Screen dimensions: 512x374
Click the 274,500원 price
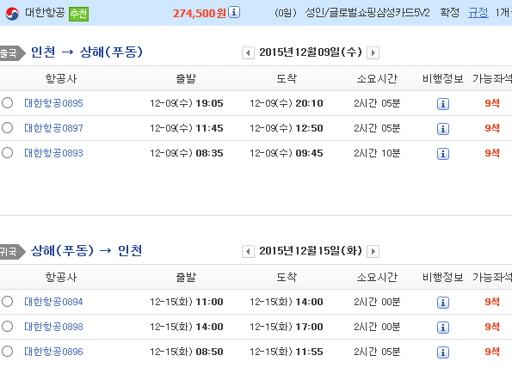(199, 14)
